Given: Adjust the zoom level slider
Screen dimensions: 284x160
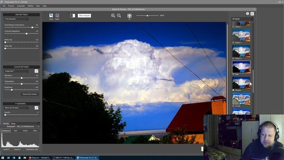Looking at the screenshot, I should click(147, 16).
